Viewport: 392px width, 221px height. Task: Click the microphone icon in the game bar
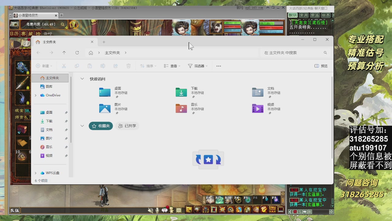(157, 210)
